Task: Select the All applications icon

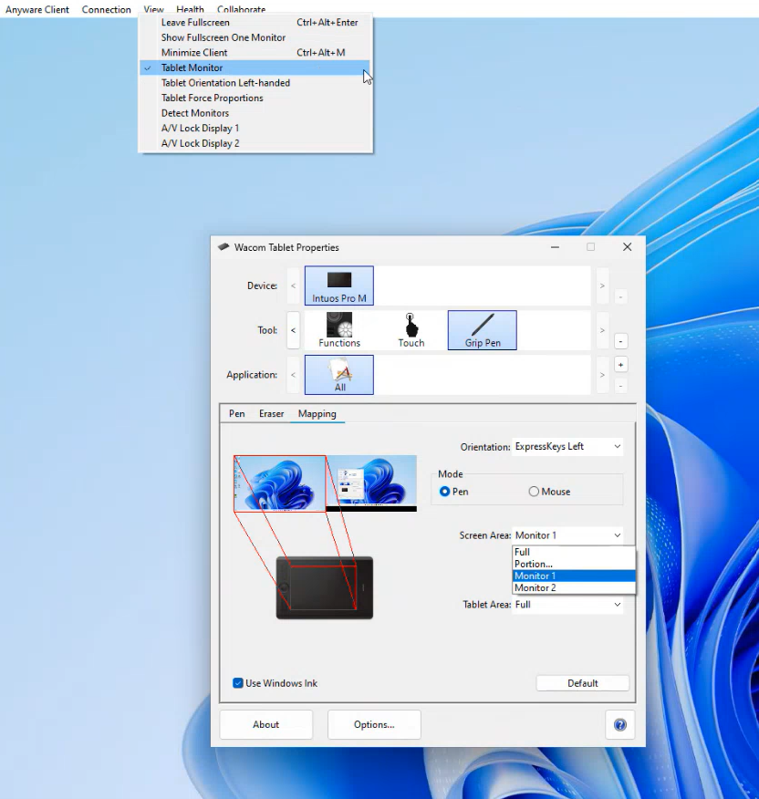Action: tap(339, 375)
